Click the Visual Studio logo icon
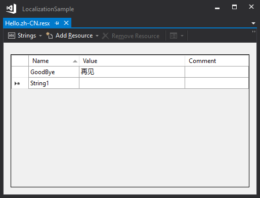Screen dimensions: 260x198 coord(11,9)
